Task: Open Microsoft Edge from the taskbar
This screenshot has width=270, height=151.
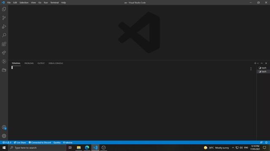Action: [x=87, y=148]
